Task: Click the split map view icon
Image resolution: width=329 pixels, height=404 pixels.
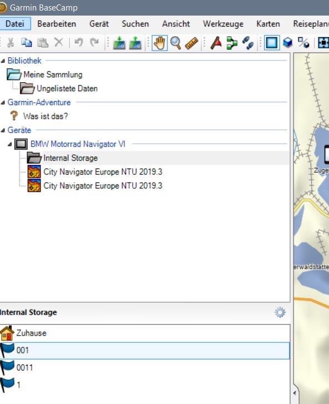Action: tap(304, 43)
